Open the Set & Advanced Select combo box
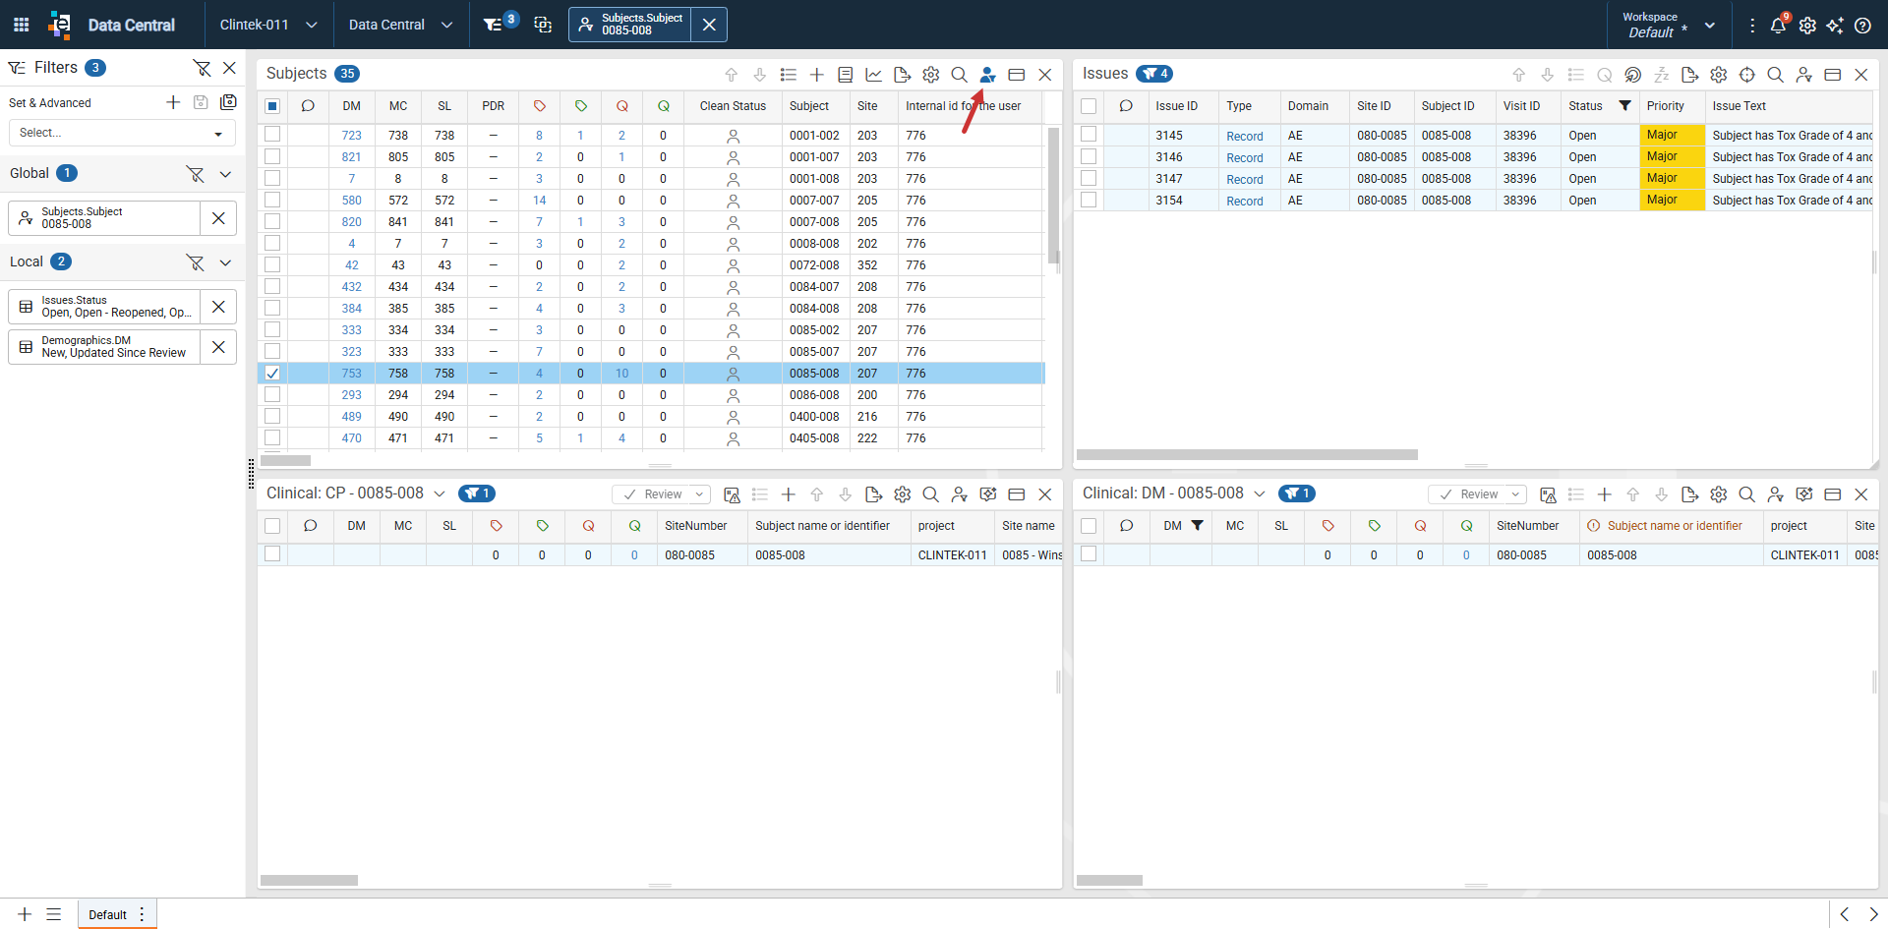This screenshot has height=929, width=1888. tap(122, 133)
